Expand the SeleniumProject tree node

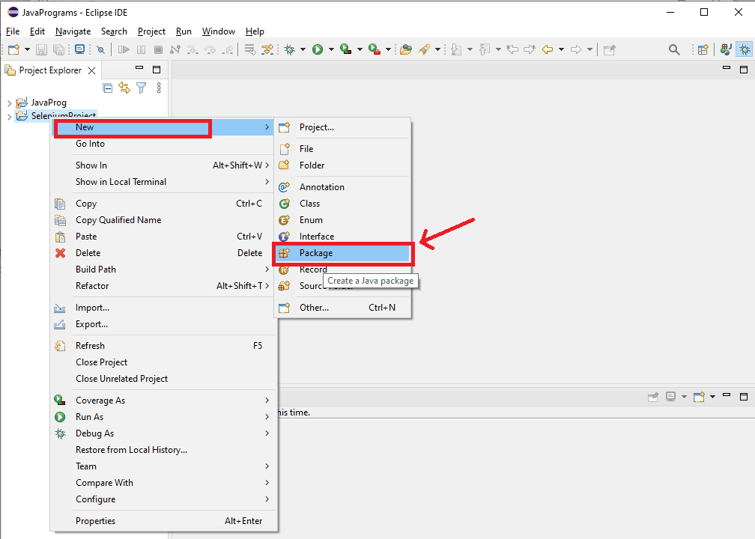[x=9, y=117]
